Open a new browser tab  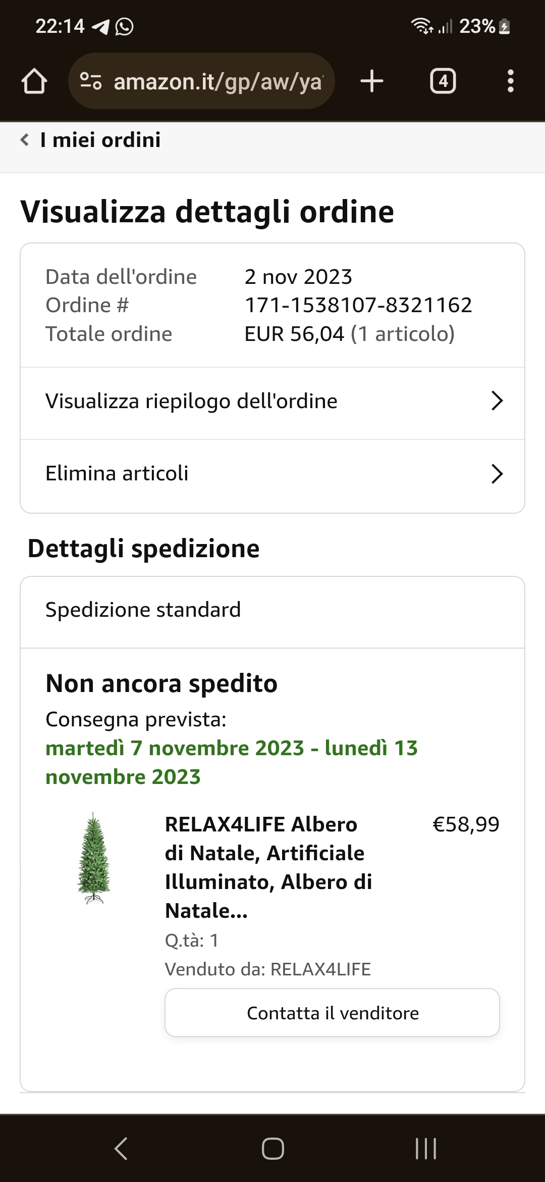(x=372, y=81)
